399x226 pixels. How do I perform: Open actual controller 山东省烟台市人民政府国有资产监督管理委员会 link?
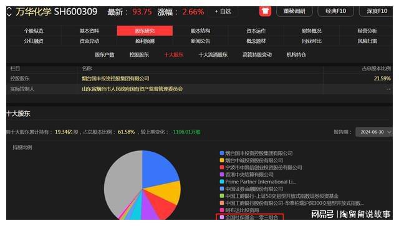pos(132,89)
